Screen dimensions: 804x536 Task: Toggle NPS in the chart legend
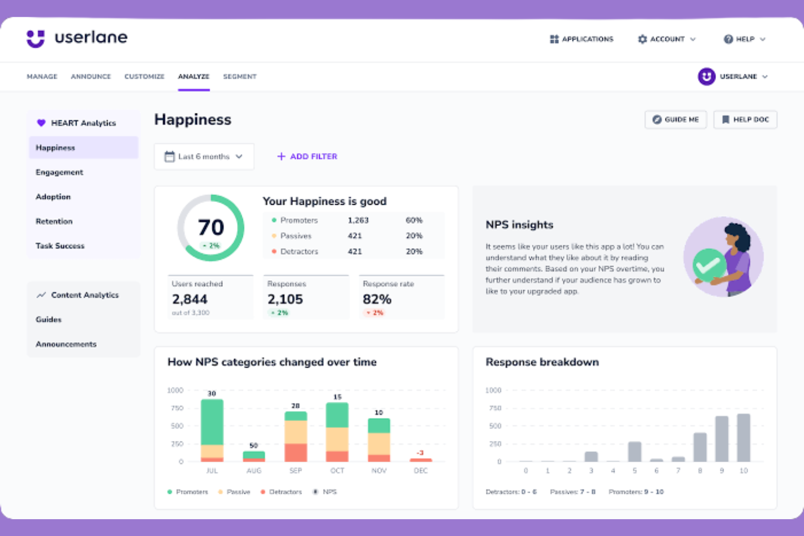pyautogui.click(x=325, y=492)
